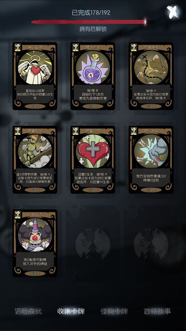The height and width of the screenshot is (331, 186).
Task: Tap the cost icon on 石化皮肤 card
Action: [134, 131]
